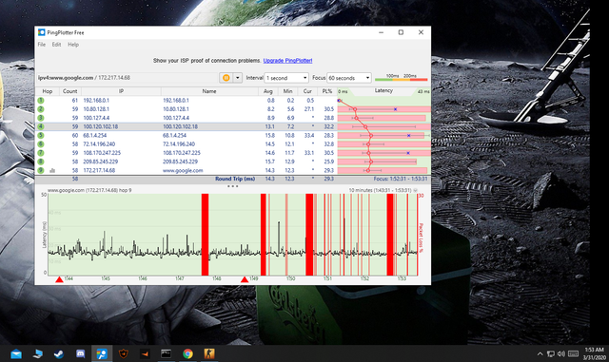Open the Help menu

tap(73, 45)
